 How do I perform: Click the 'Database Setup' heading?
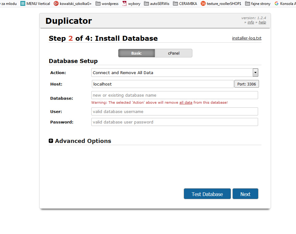[x=73, y=61]
